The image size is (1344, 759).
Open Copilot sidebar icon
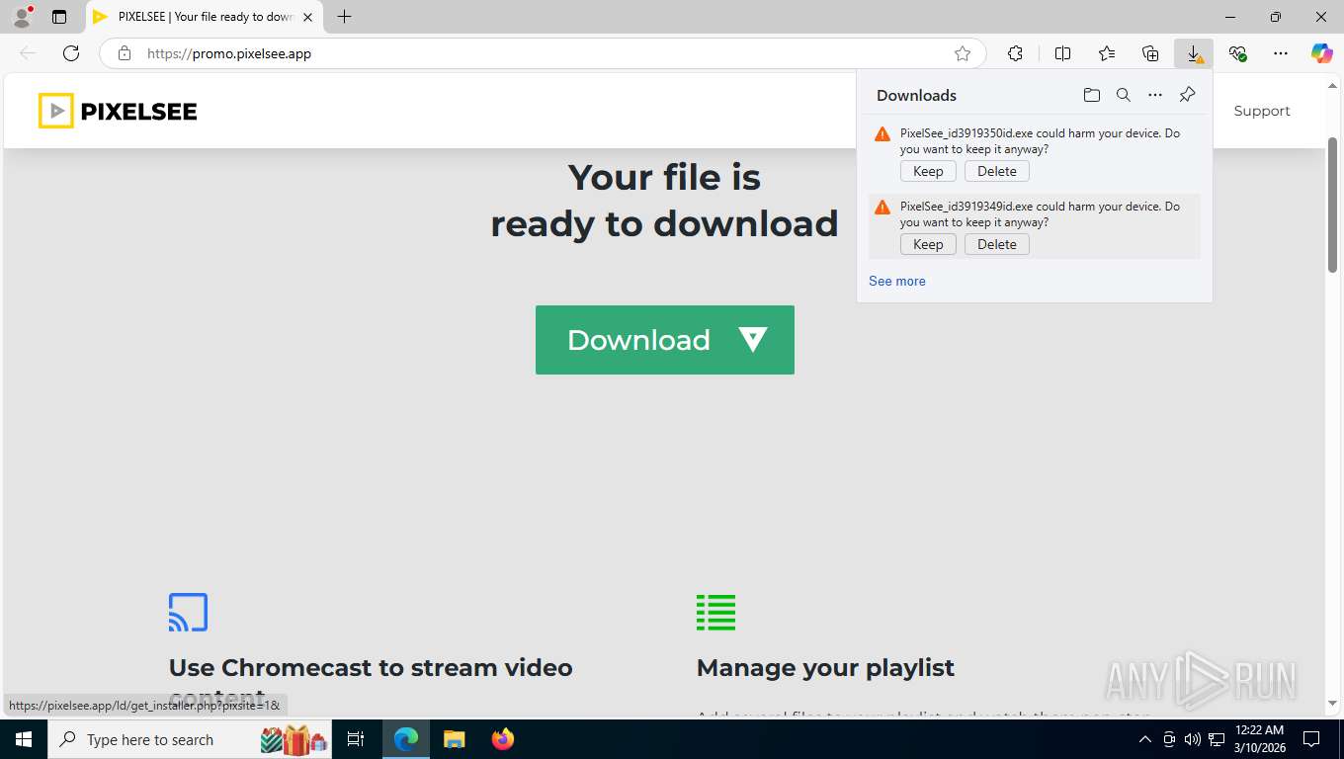(x=1322, y=53)
